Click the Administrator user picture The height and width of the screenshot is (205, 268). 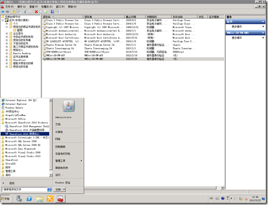(x=69, y=106)
